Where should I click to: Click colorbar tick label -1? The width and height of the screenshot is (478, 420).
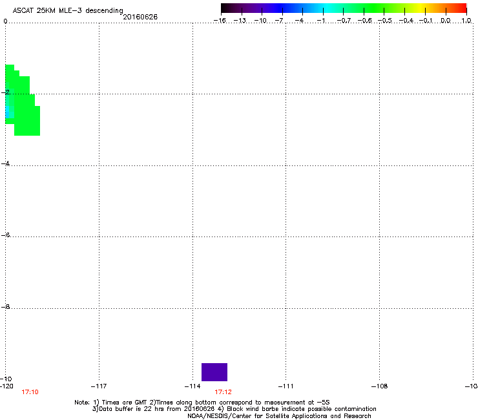click(x=320, y=21)
